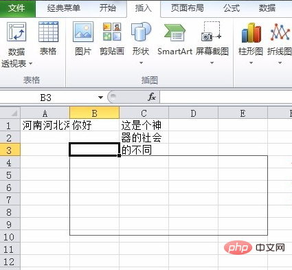The image size is (292, 270).
Task: Insert a picture with 图片 icon
Action: (83, 32)
